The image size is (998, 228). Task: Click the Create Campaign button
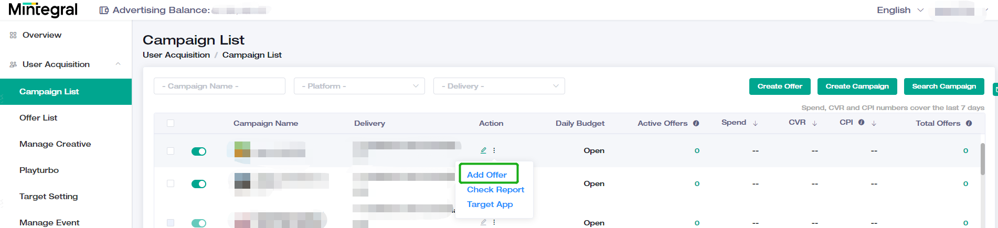[857, 86]
